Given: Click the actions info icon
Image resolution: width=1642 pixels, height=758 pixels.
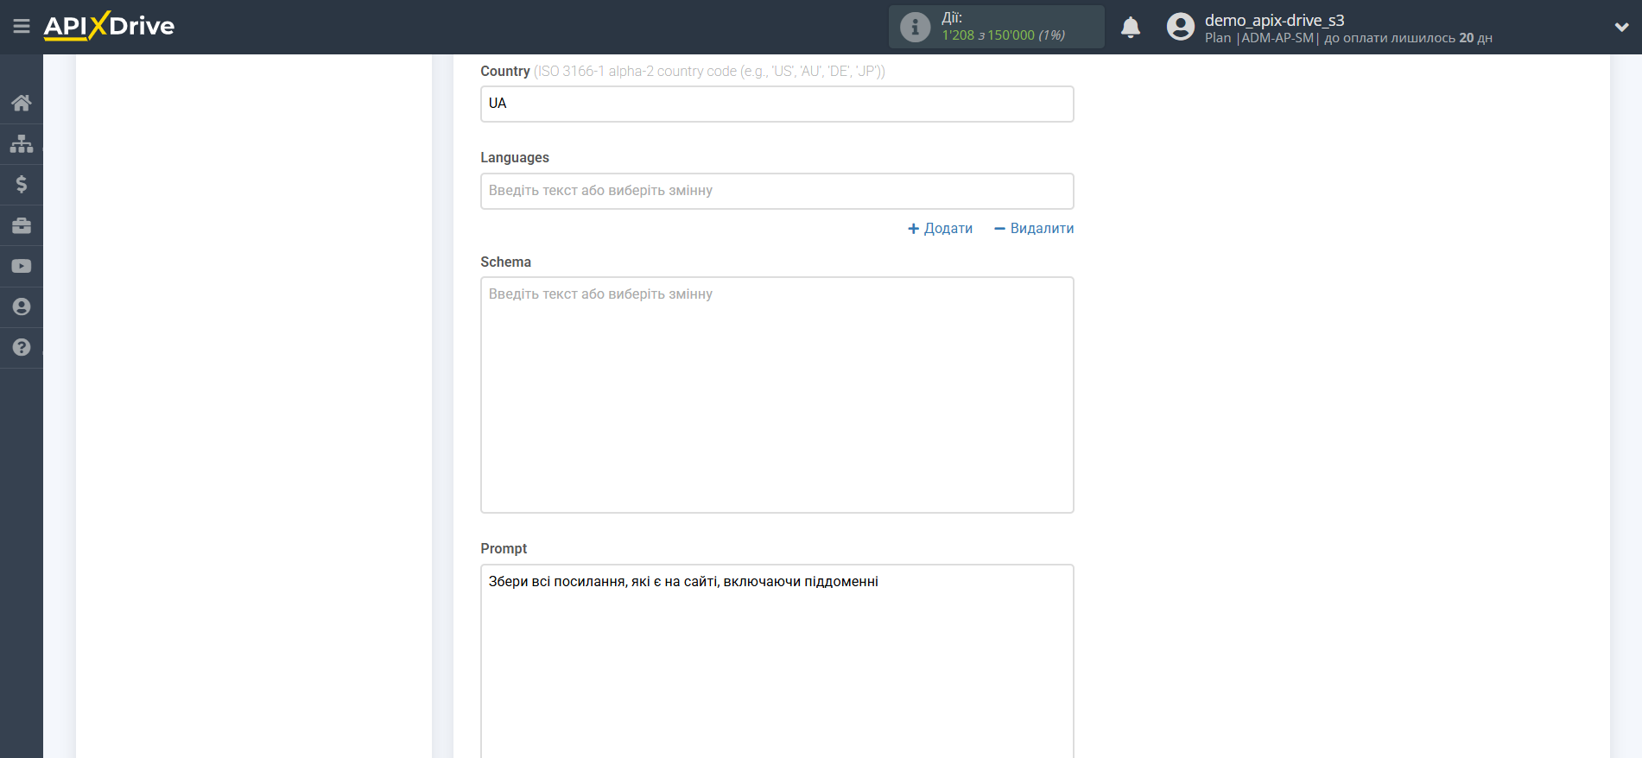Looking at the screenshot, I should pos(915,28).
